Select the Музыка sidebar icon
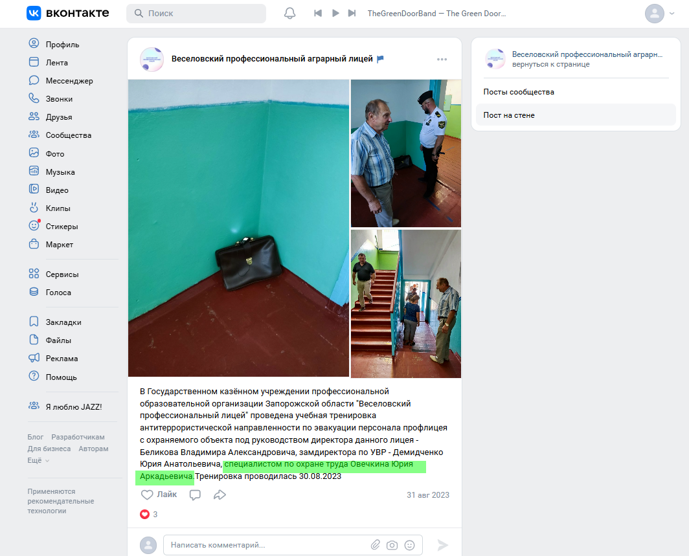Viewport: 689px width, 556px height. [34, 172]
